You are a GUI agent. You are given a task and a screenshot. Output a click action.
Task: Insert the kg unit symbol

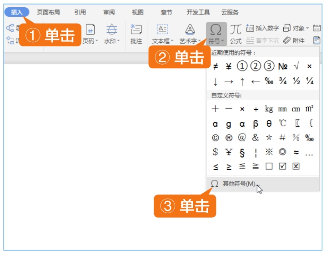269,109
